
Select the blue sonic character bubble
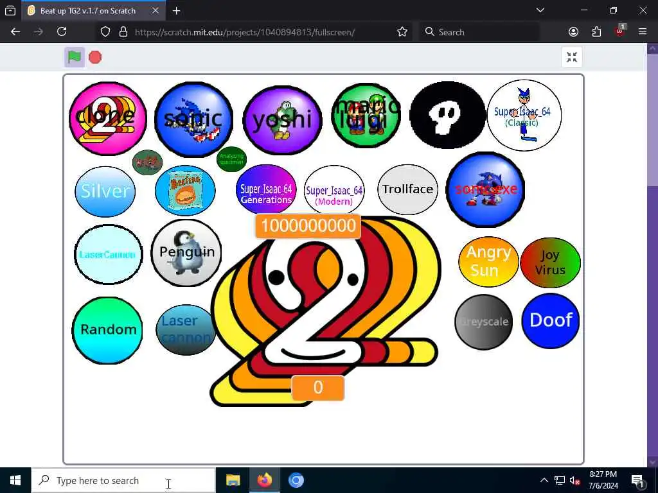tap(193, 119)
